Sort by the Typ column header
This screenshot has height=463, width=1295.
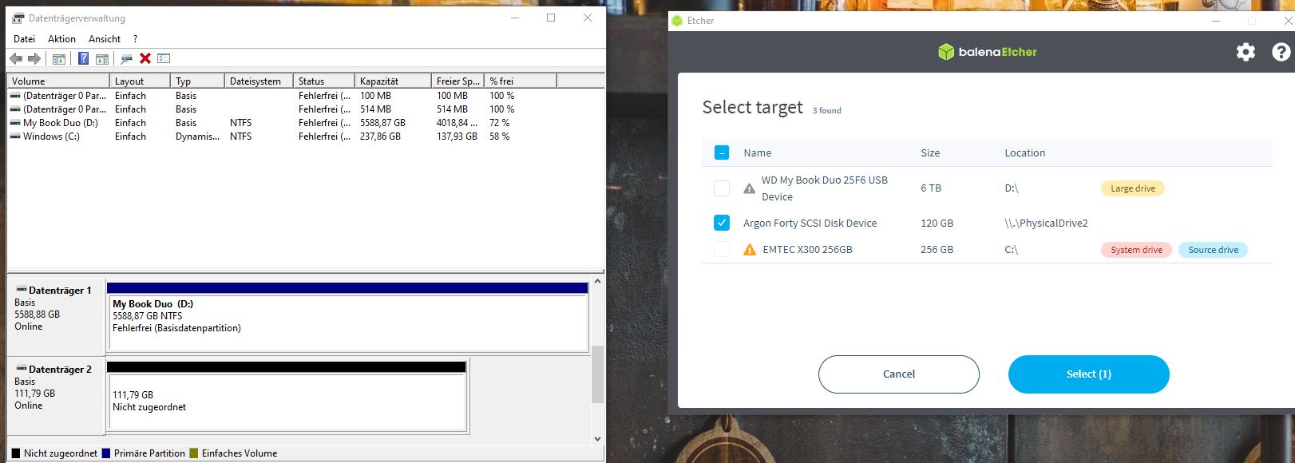[197, 81]
